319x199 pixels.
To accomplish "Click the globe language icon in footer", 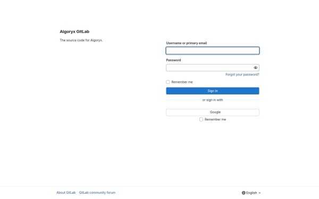I will tap(244, 193).
